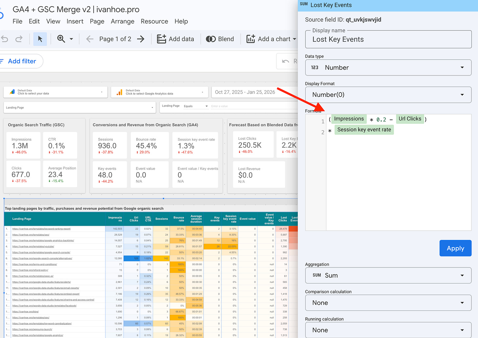Go back using left page arrow
The image size is (478, 338).
click(89, 39)
